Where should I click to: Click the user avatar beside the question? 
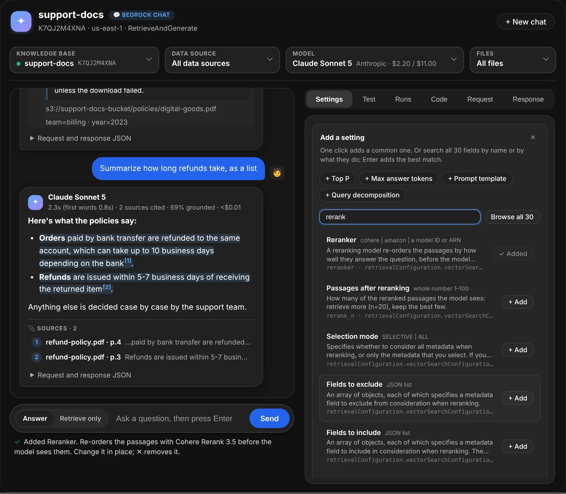277,172
